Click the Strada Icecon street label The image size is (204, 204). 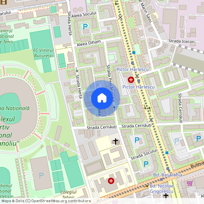[x=181, y=41]
